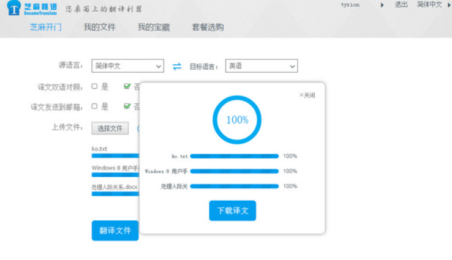Screen dimensions: 452x260
Task: Check 是 for 译文双语对照
Action: pos(95,86)
